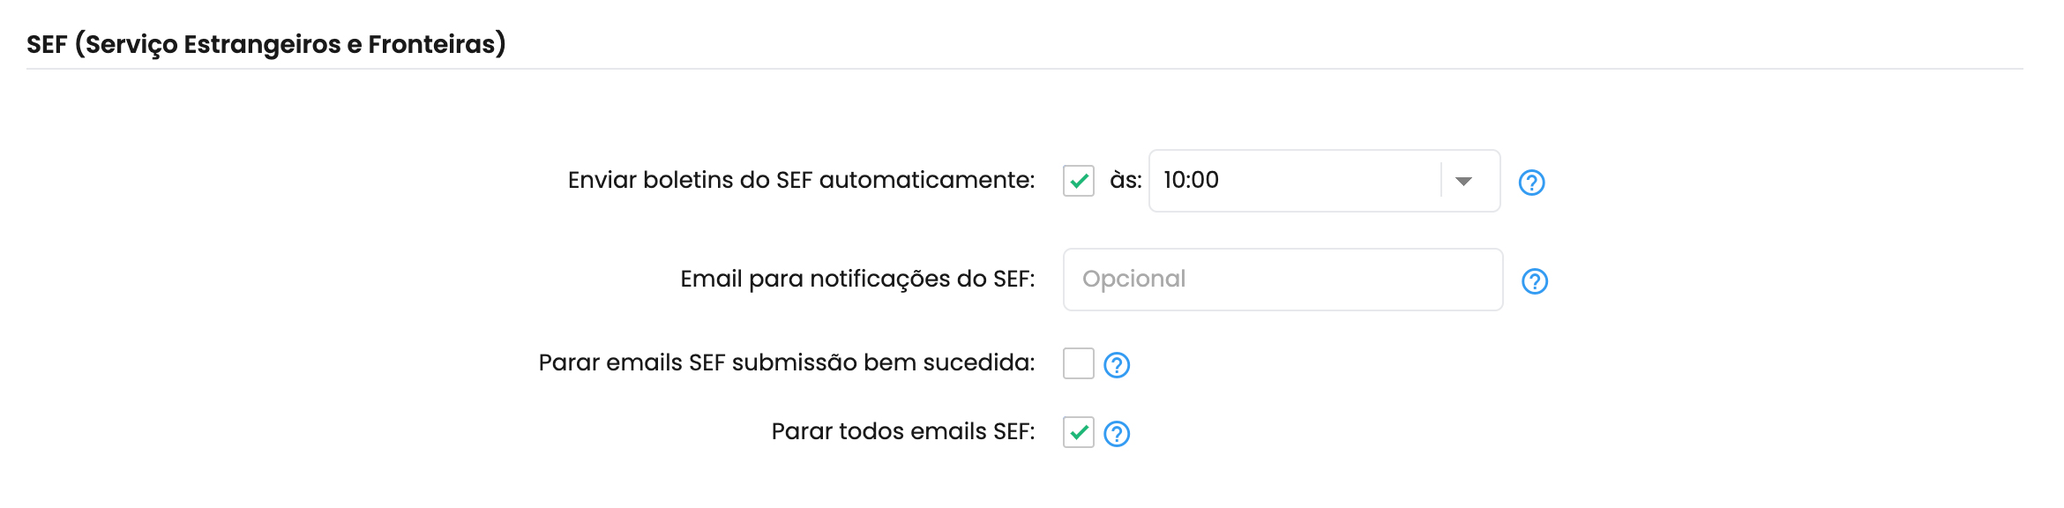Expand the send time dropdown arrow

pyautogui.click(x=1463, y=181)
